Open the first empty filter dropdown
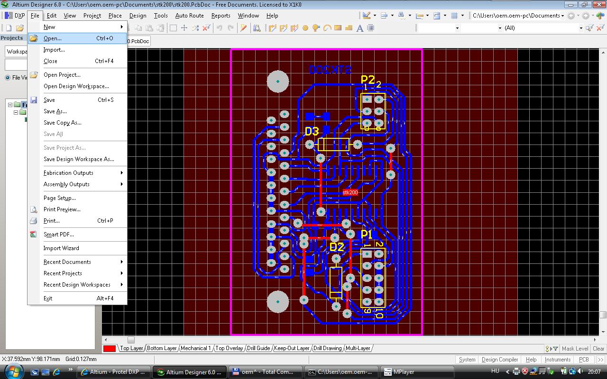The height and width of the screenshot is (379, 607). pos(457,28)
